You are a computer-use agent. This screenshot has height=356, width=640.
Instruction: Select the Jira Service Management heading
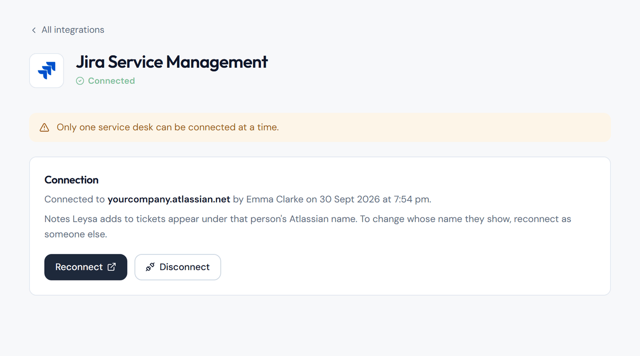tap(172, 62)
